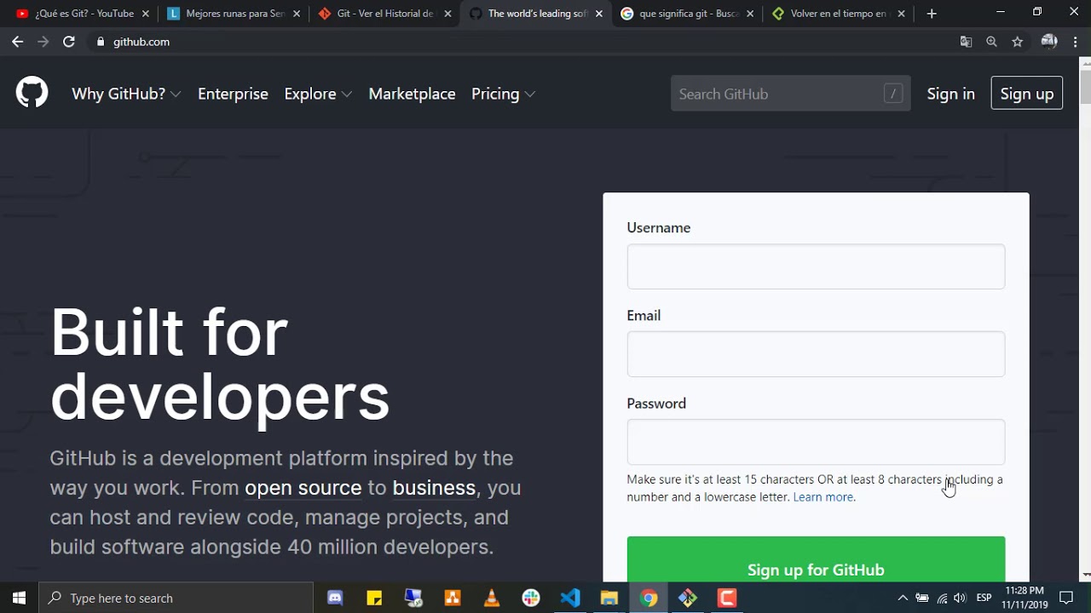Switch to the 'Volver en el tiempo' tab
Screen dimensions: 1091x613
click(x=838, y=14)
